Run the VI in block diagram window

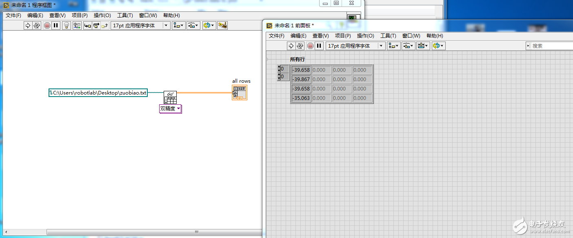click(x=28, y=25)
